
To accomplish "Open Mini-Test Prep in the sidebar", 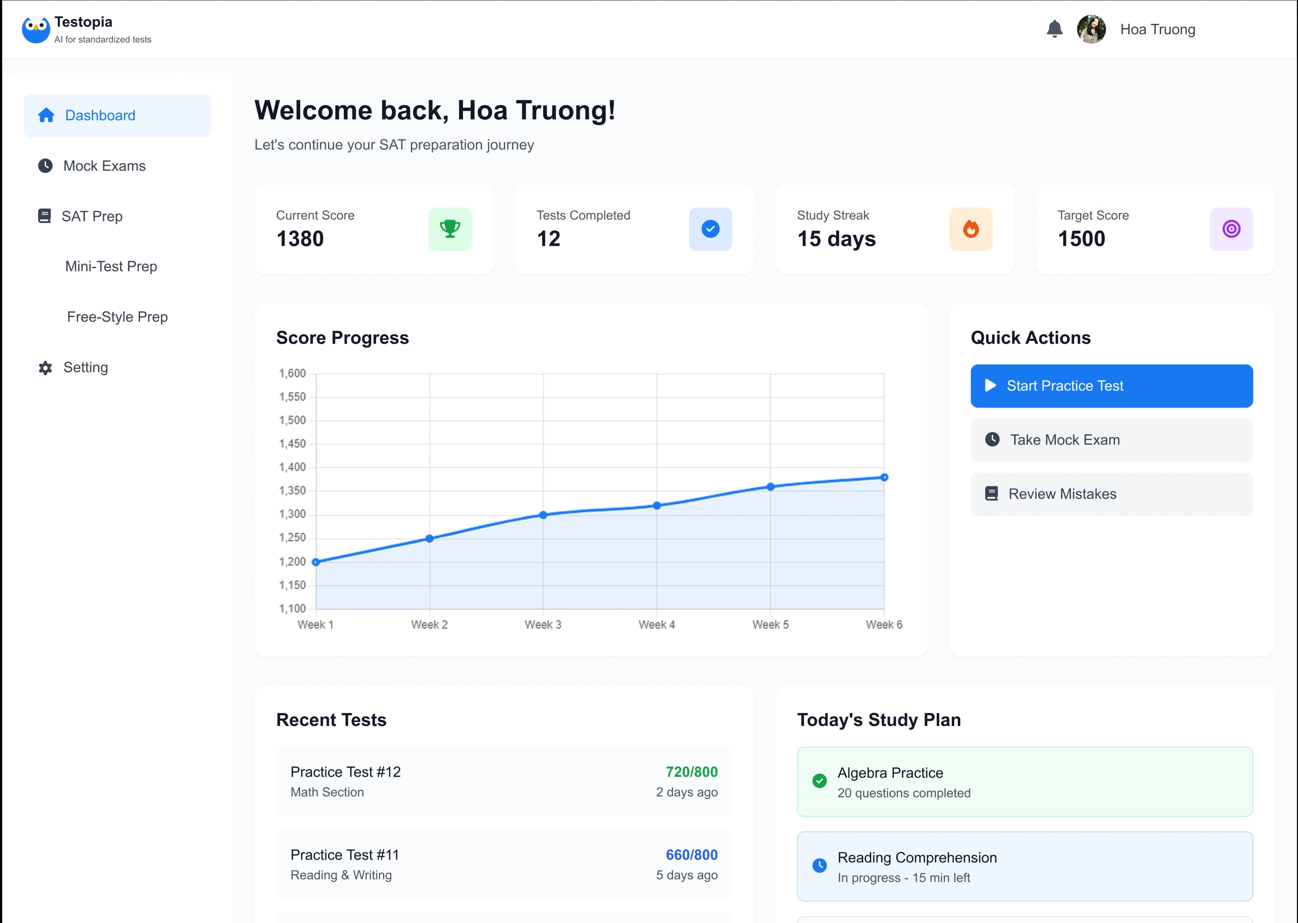I will (111, 267).
